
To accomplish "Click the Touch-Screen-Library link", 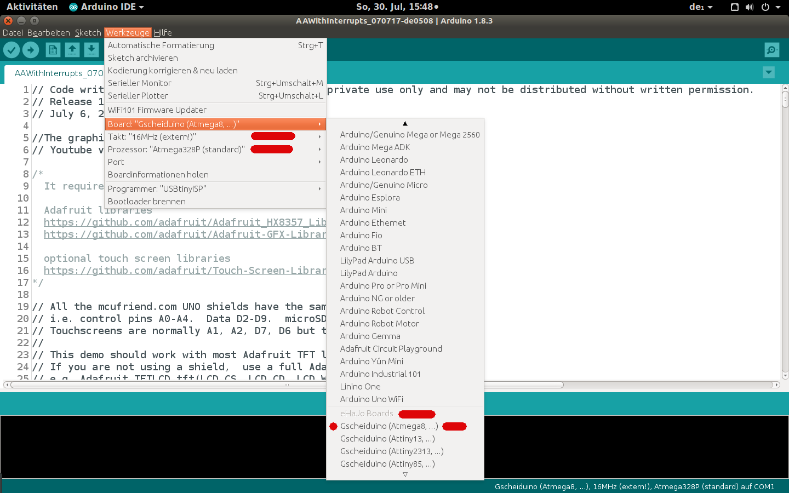I will coord(185,271).
